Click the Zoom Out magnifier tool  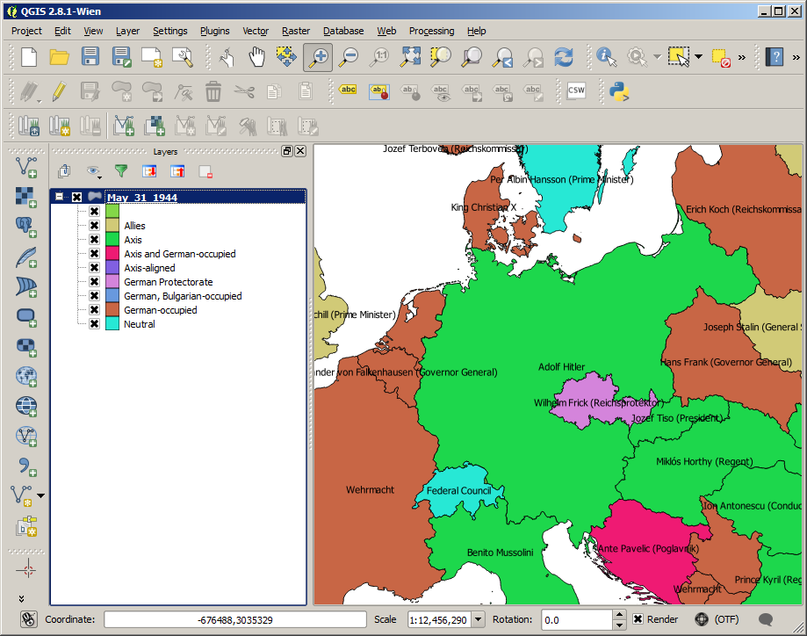(x=349, y=57)
